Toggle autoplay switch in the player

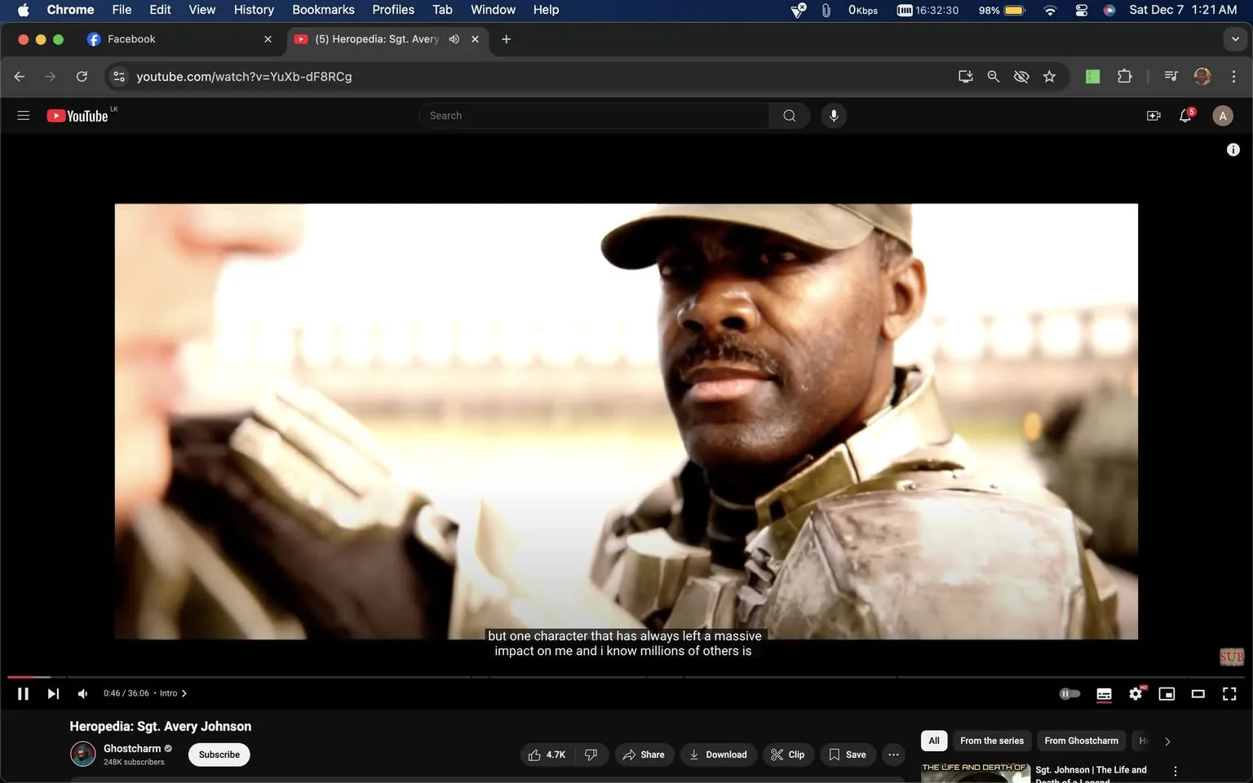click(x=1069, y=693)
